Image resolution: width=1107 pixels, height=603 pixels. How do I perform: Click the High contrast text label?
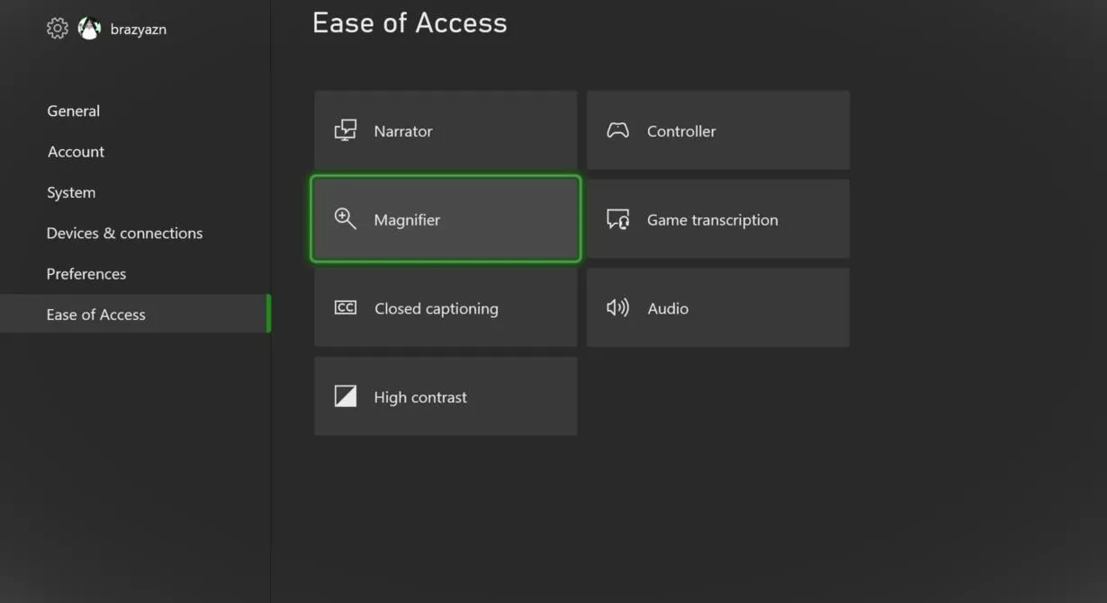pos(420,397)
